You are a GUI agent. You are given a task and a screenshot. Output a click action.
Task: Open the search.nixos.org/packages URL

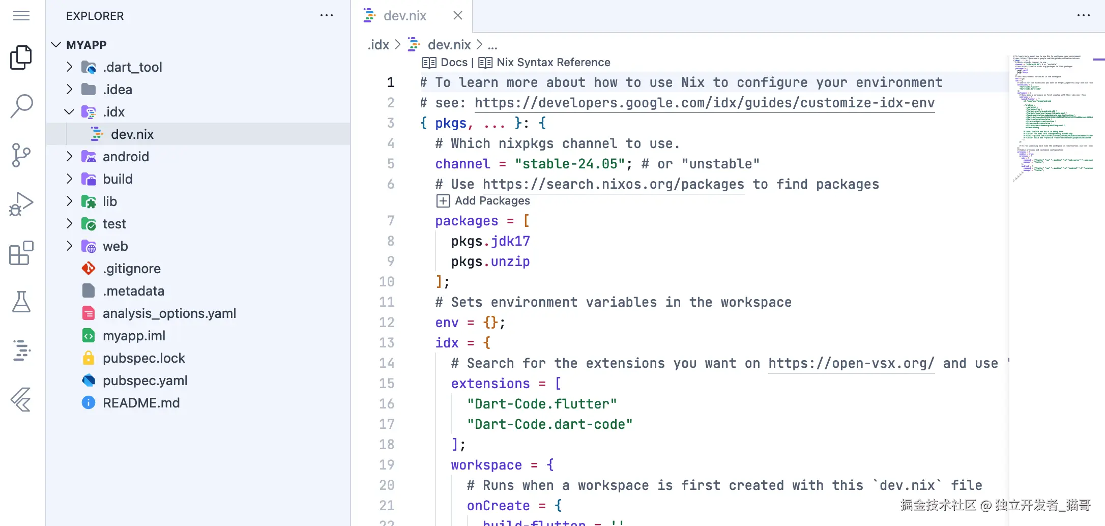[x=614, y=185]
